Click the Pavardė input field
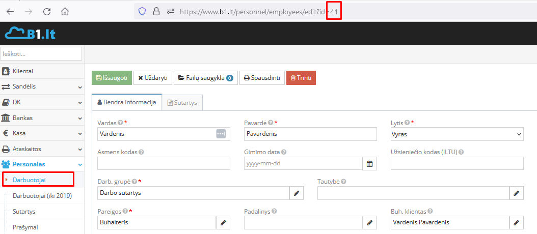Image resolution: width=537 pixels, height=234 pixels. pos(310,134)
